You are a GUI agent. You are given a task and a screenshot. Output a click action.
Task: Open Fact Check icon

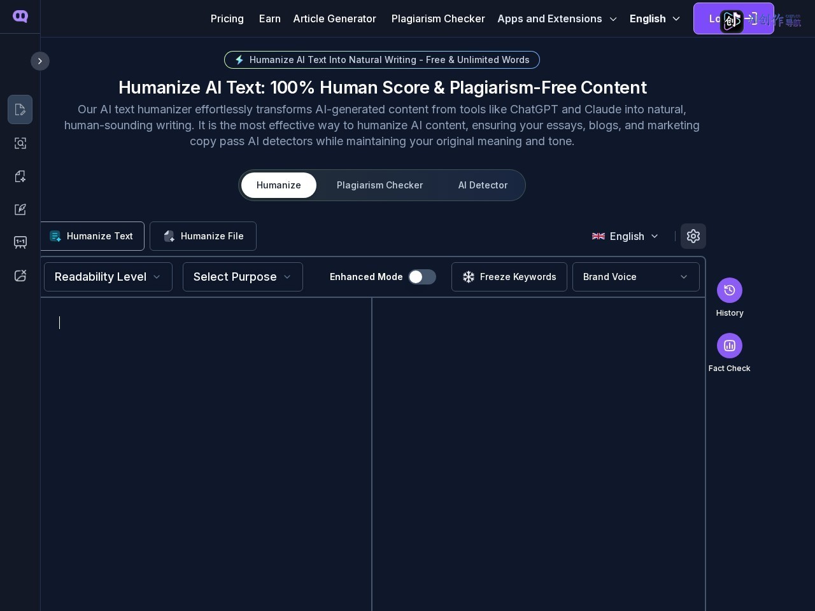(x=730, y=346)
